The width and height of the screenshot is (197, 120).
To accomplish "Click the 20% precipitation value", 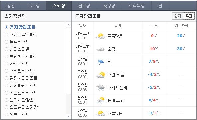I will click(181, 36).
